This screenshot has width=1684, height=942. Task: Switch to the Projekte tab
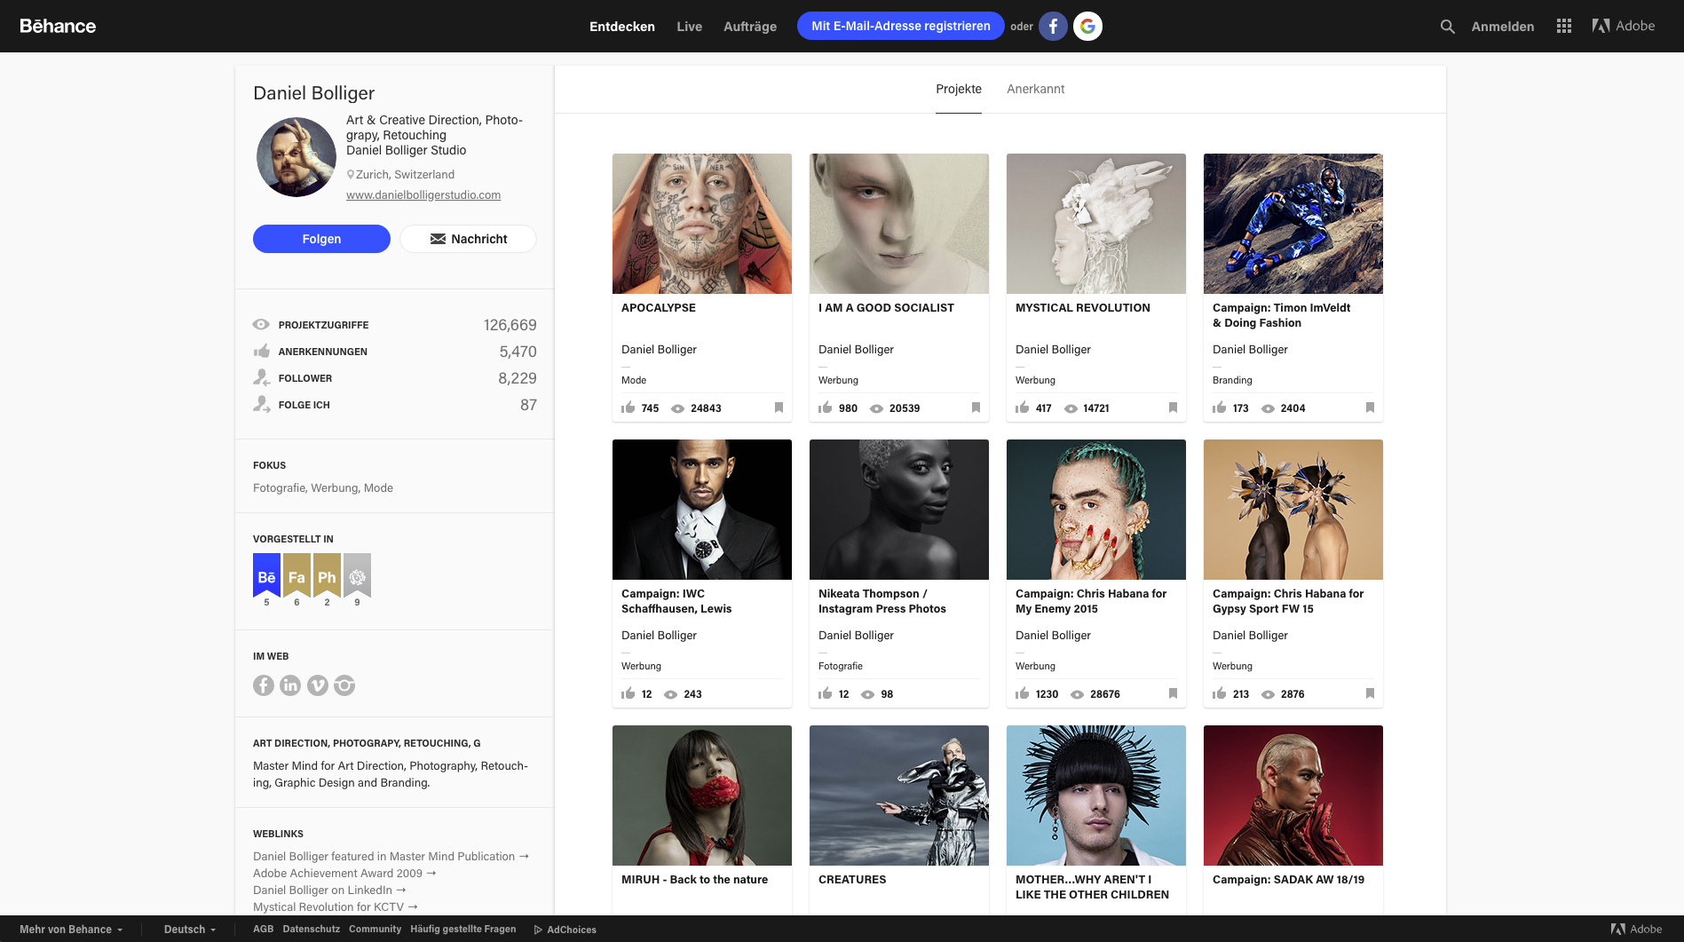coord(959,89)
